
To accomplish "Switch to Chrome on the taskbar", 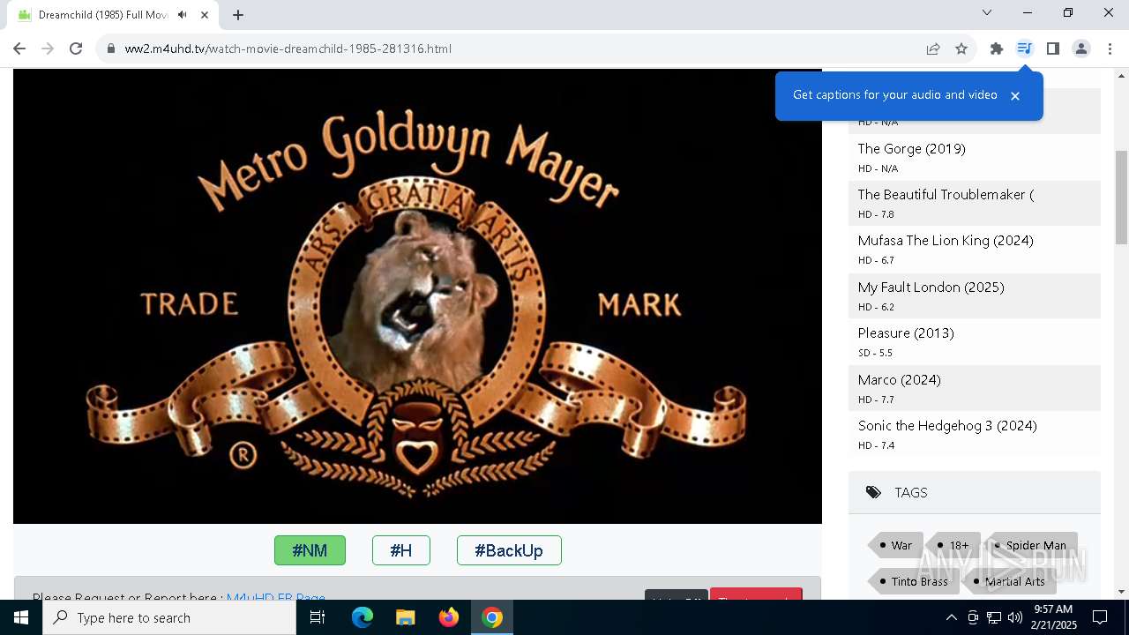I will [x=492, y=617].
